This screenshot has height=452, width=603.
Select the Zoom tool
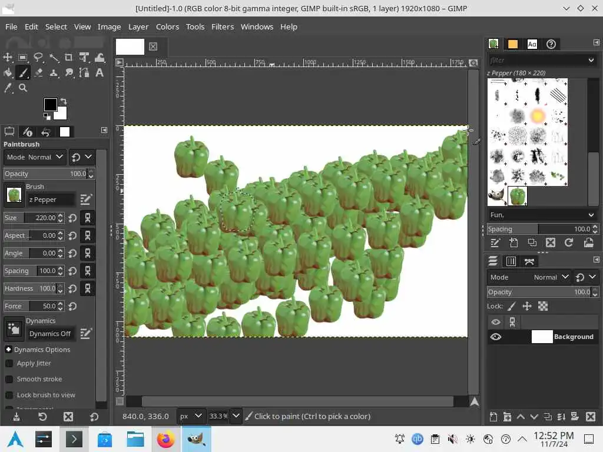tap(23, 88)
